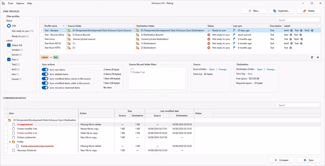The image size is (325, 166).
Task: Uncheck the Test (5) label checkbox
Action: pos(9,59)
